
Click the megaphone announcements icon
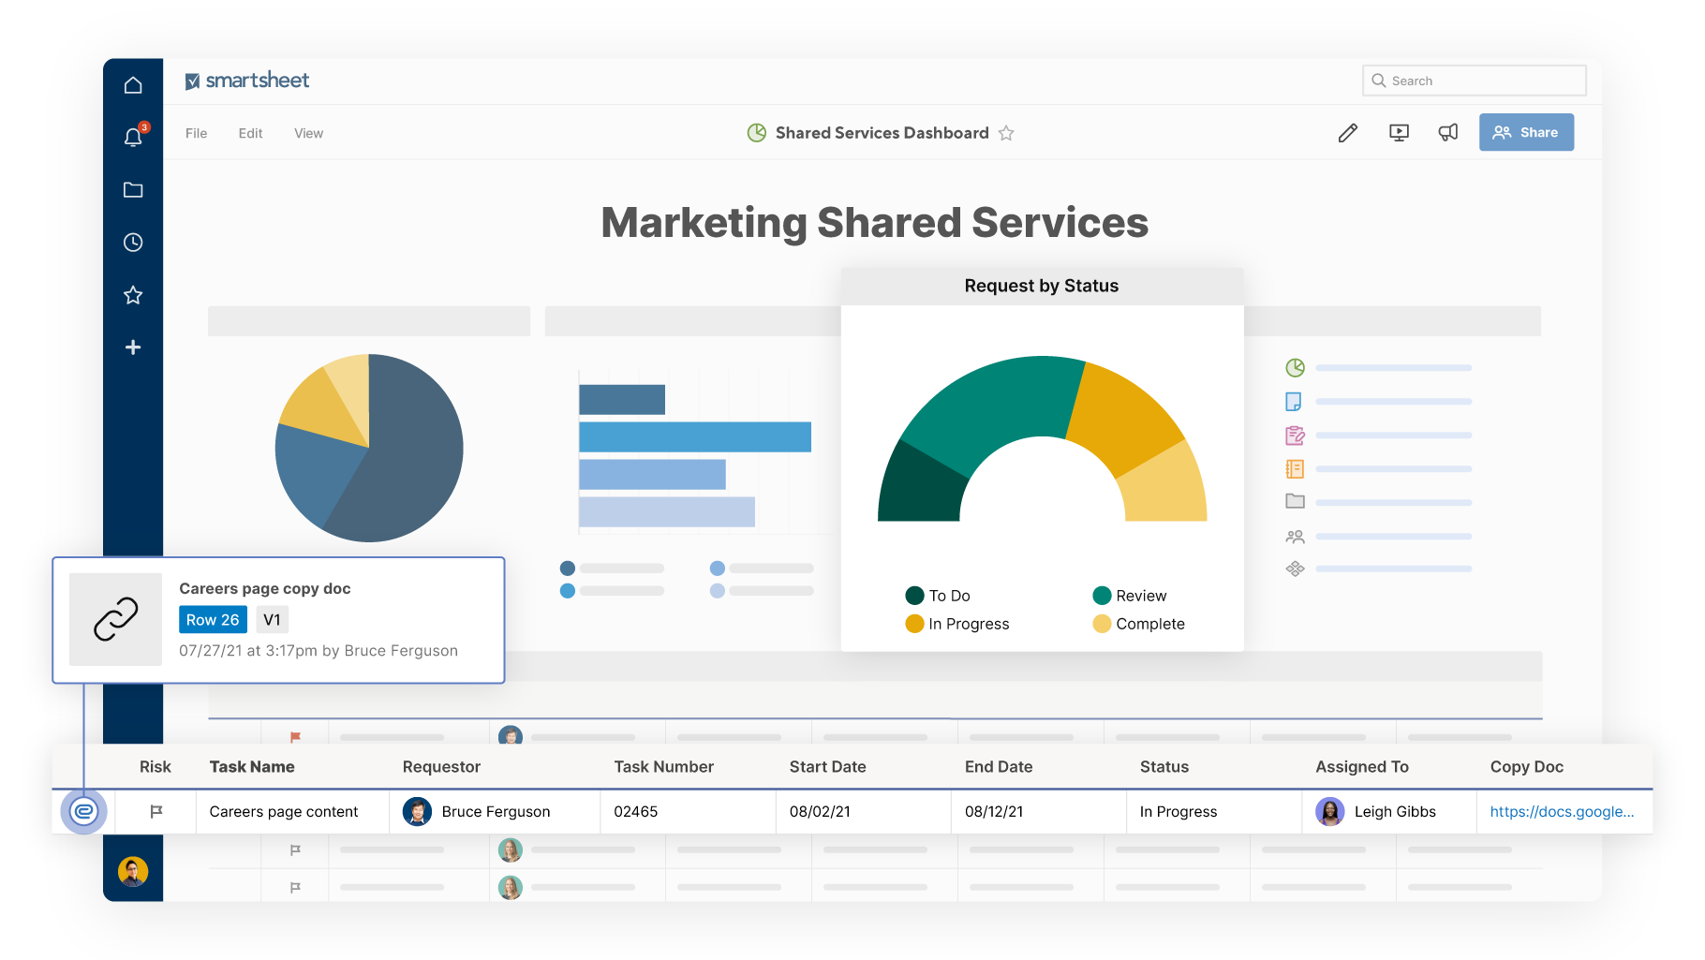click(x=1448, y=133)
